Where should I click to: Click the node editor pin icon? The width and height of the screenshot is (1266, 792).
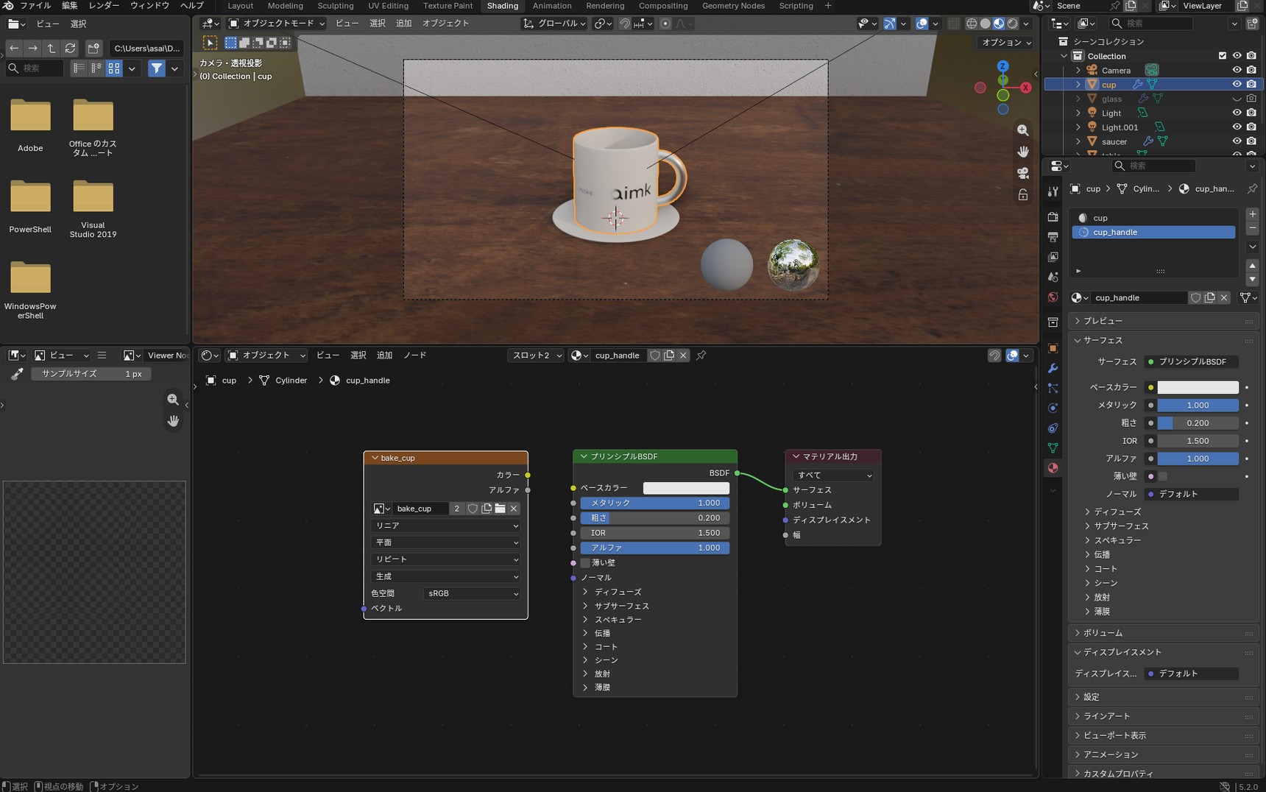(x=701, y=356)
